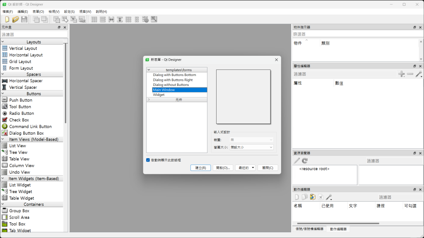Toggle the show dialog on startup checkbox

tap(148, 160)
